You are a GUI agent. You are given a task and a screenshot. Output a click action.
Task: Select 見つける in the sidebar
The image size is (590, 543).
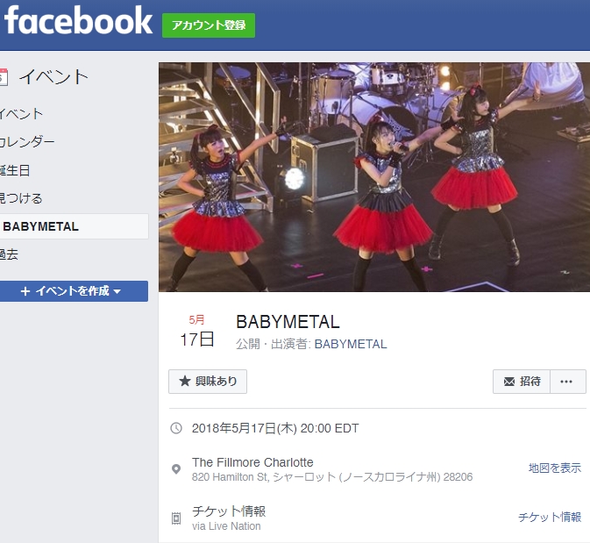[x=21, y=198]
